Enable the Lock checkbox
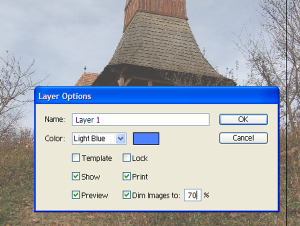 tap(126, 158)
